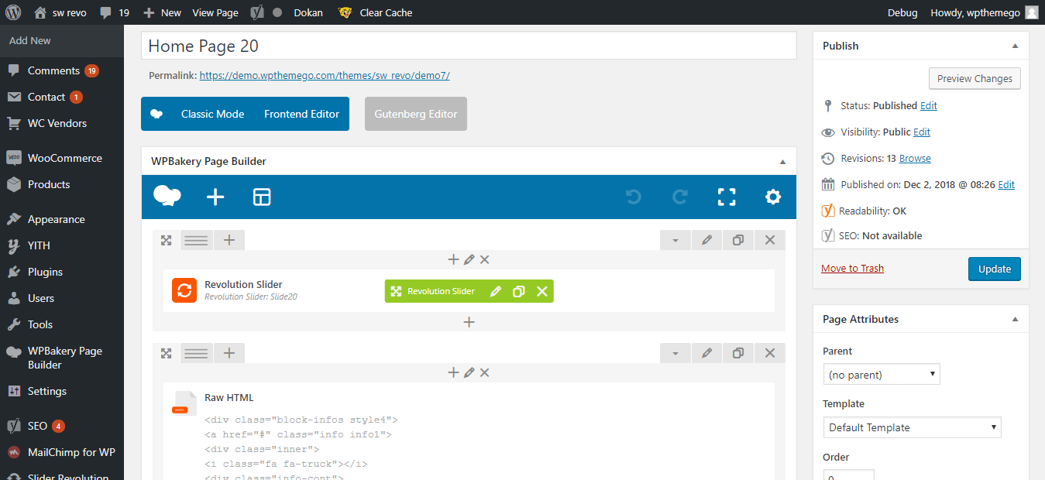Delete the Revolution Slider row
Image resolution: width=1045 pixels, height=480 pixels.
pos(770,240)
